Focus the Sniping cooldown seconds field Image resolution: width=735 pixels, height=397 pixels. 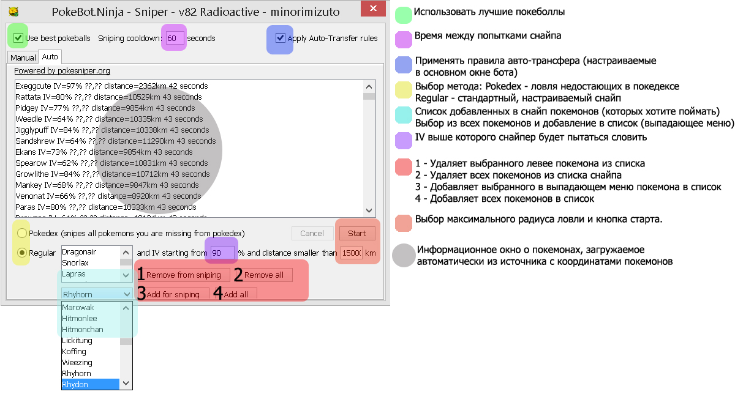click(x=175, y=38)
